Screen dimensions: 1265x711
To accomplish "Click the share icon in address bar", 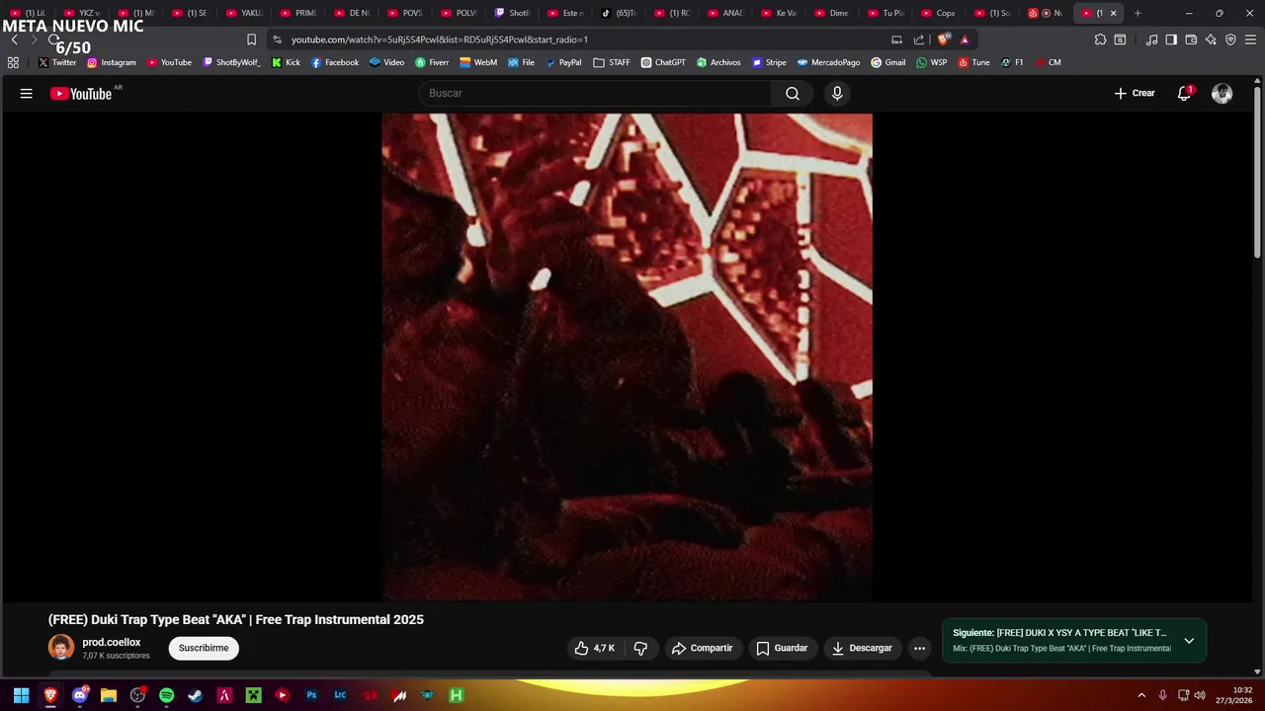I will (919, 39).
